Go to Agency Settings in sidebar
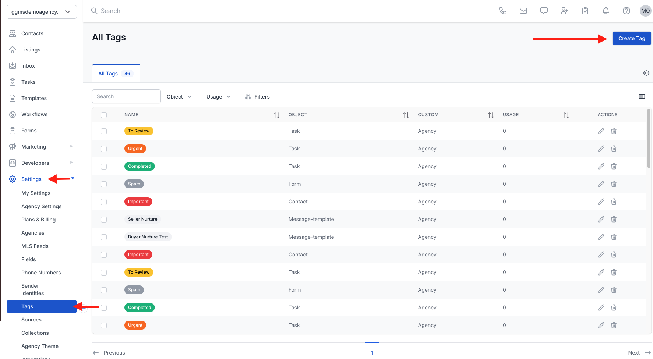Screen dimensions: 653x359 (x=42, y=206)
